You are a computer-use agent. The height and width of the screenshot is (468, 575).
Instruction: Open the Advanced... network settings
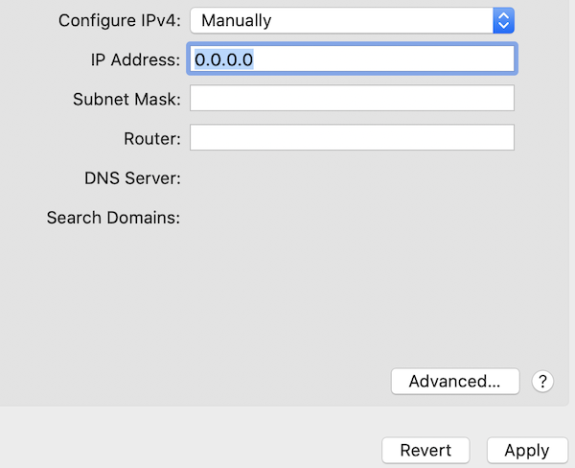click(455, 382)
